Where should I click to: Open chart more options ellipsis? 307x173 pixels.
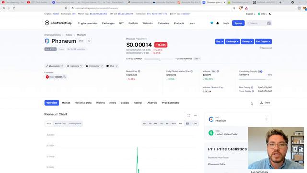[195, 115]
